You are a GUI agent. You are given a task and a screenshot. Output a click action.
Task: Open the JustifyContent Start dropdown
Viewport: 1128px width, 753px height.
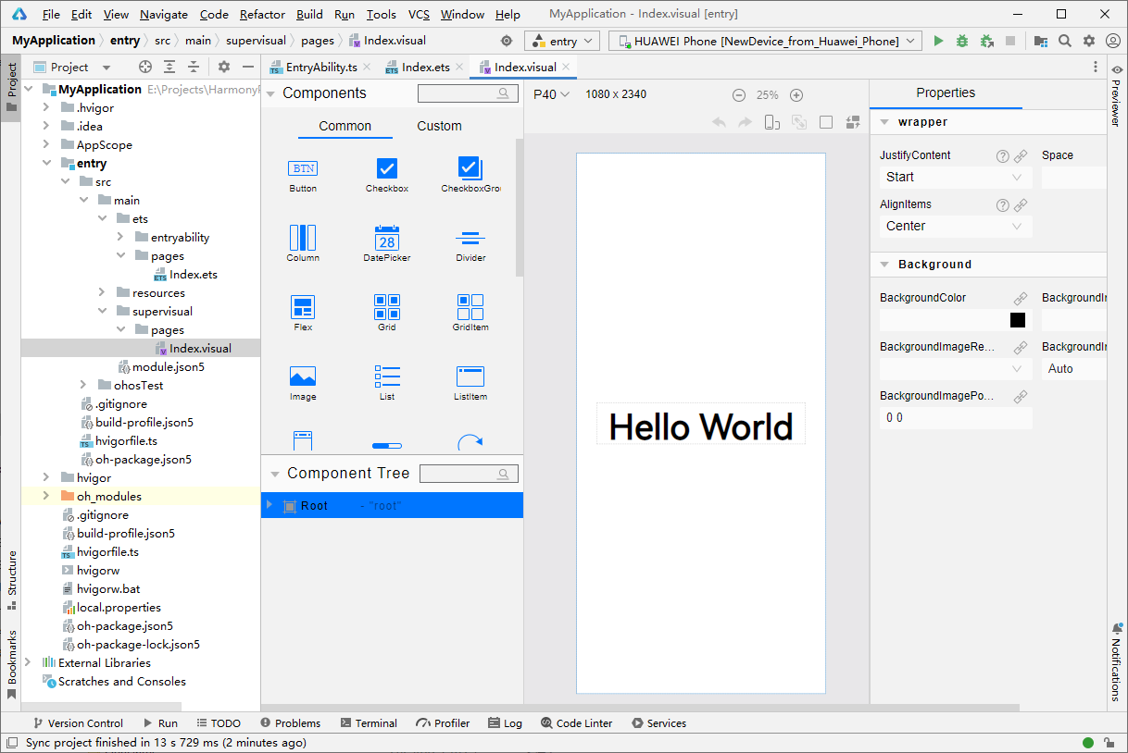point(956,177)
